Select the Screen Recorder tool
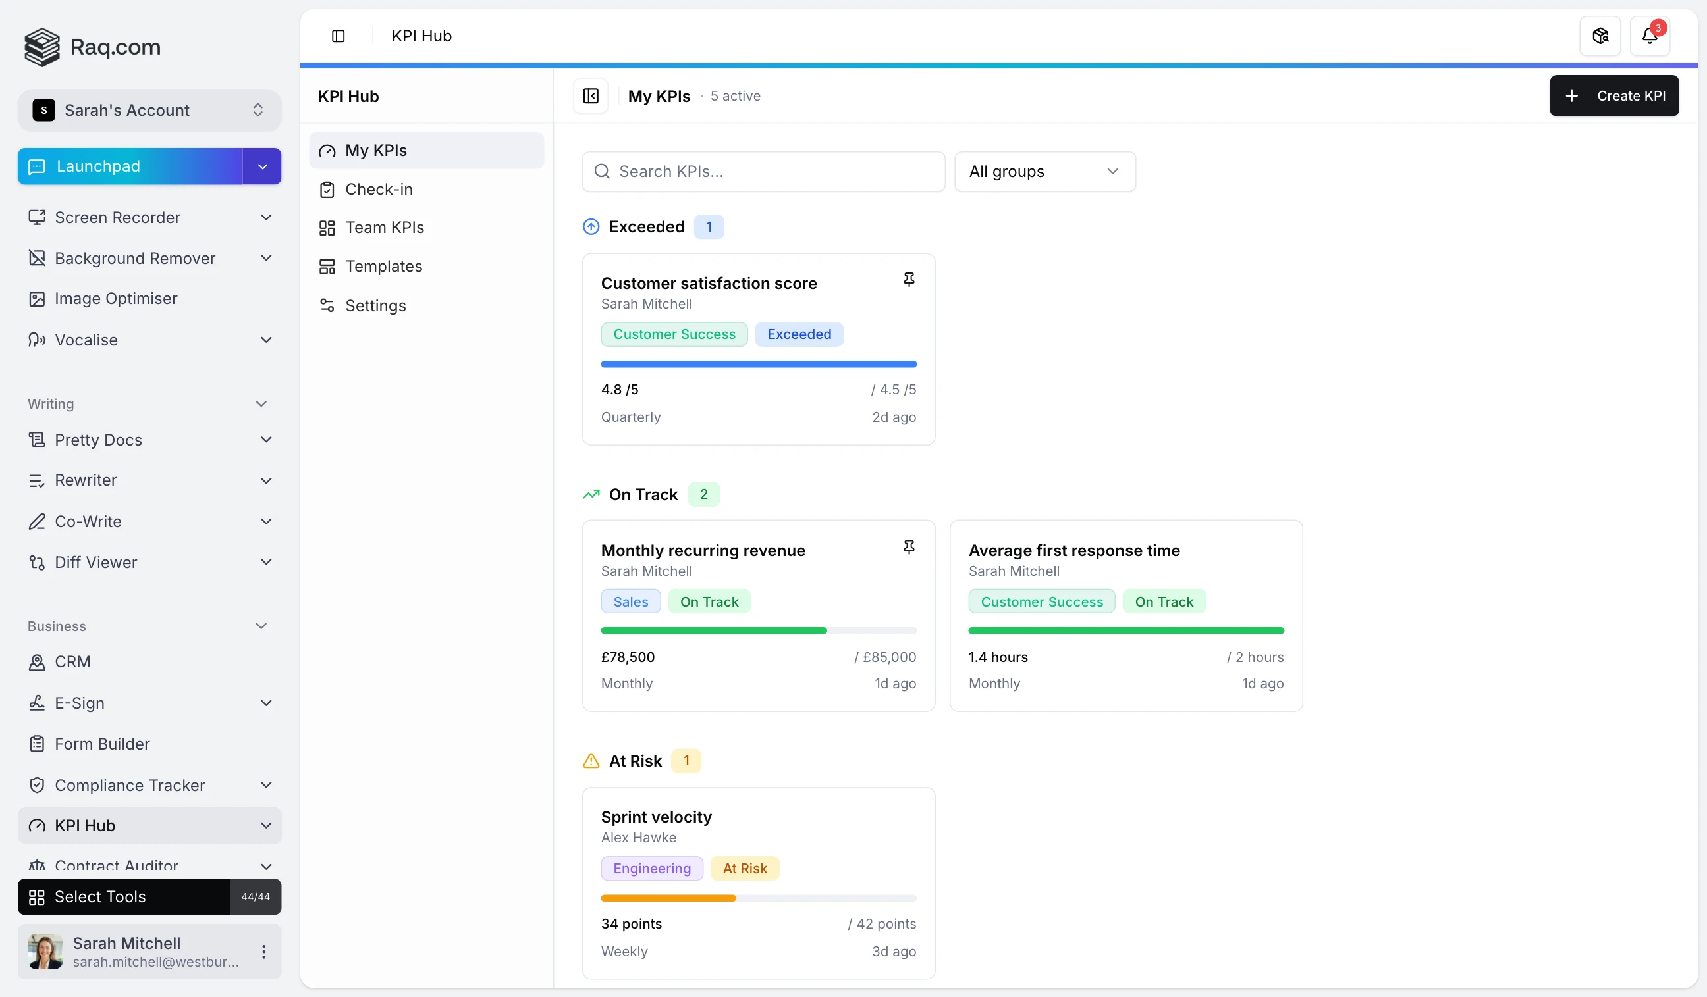The image size is (1707, 997). [x=117, y=217]
